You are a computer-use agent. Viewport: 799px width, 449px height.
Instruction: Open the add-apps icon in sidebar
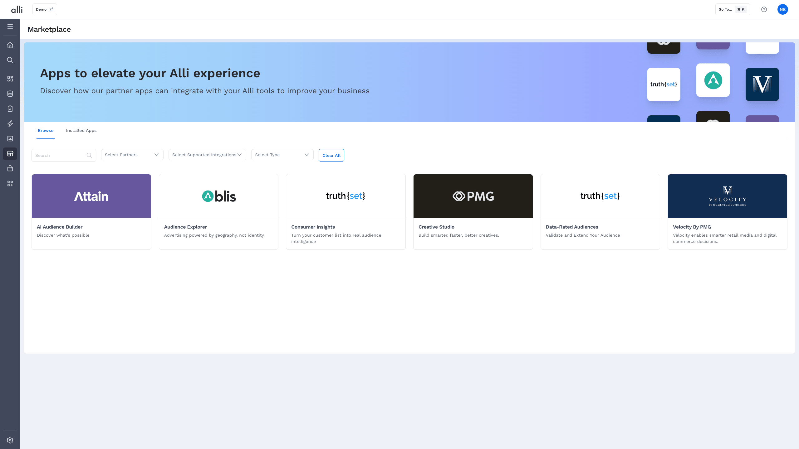pyautogui.click(x=10, y=183)
